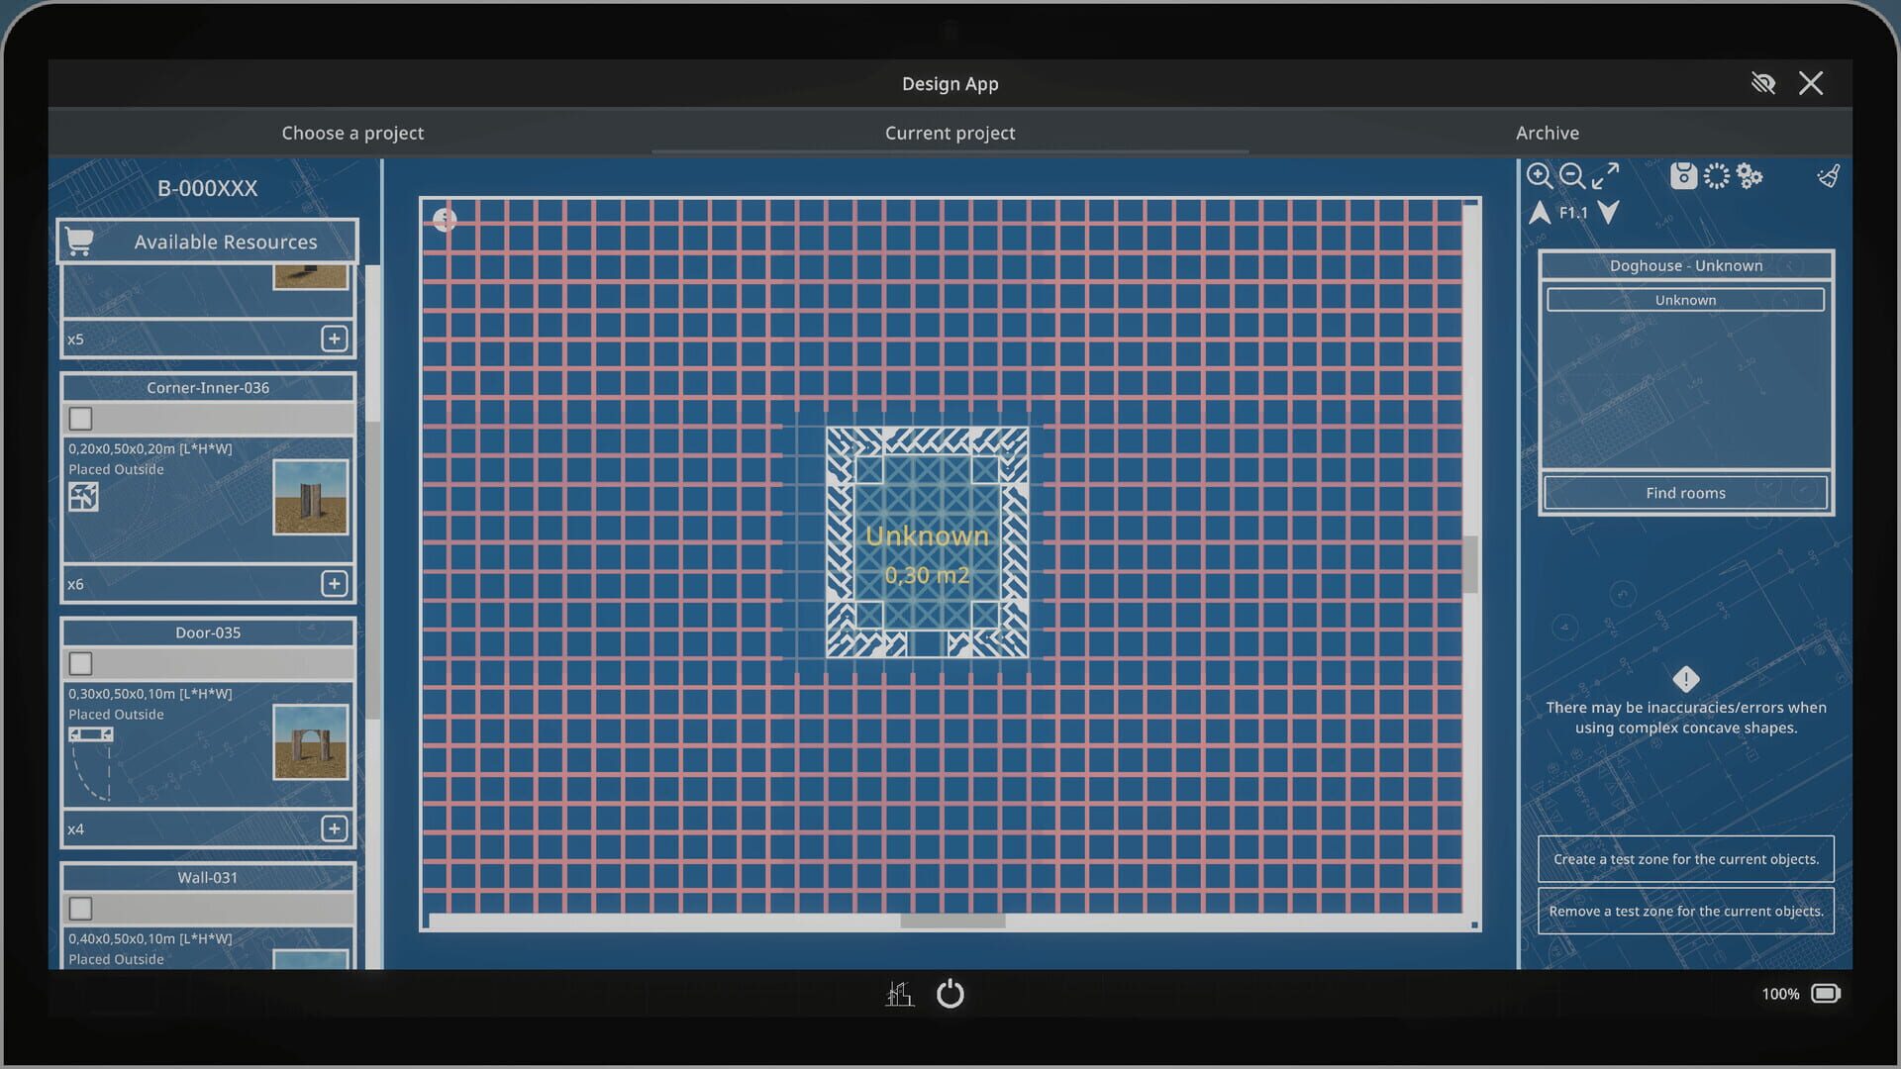The width and height of the screenshot is (1901, 1069).
Task: Switch to the Choose a project tab
Action: (x=352, y=132)
